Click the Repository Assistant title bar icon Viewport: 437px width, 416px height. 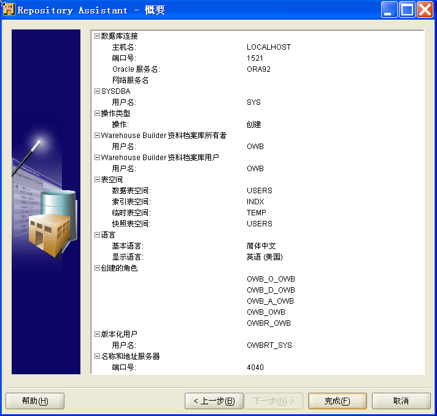[x=8, y=10]
